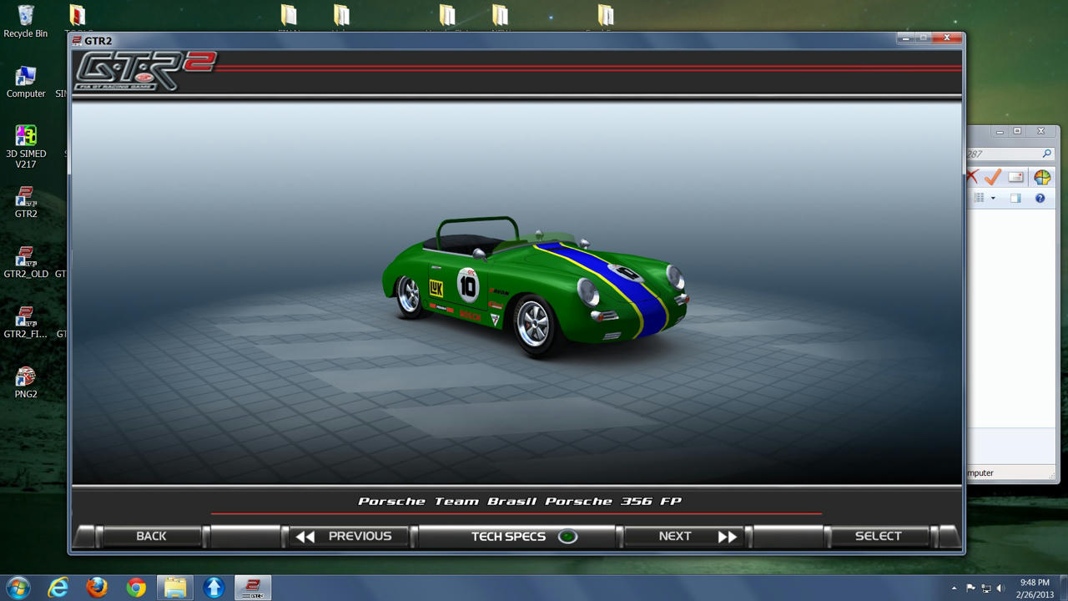Open the network status tray icon

(985, 588)
